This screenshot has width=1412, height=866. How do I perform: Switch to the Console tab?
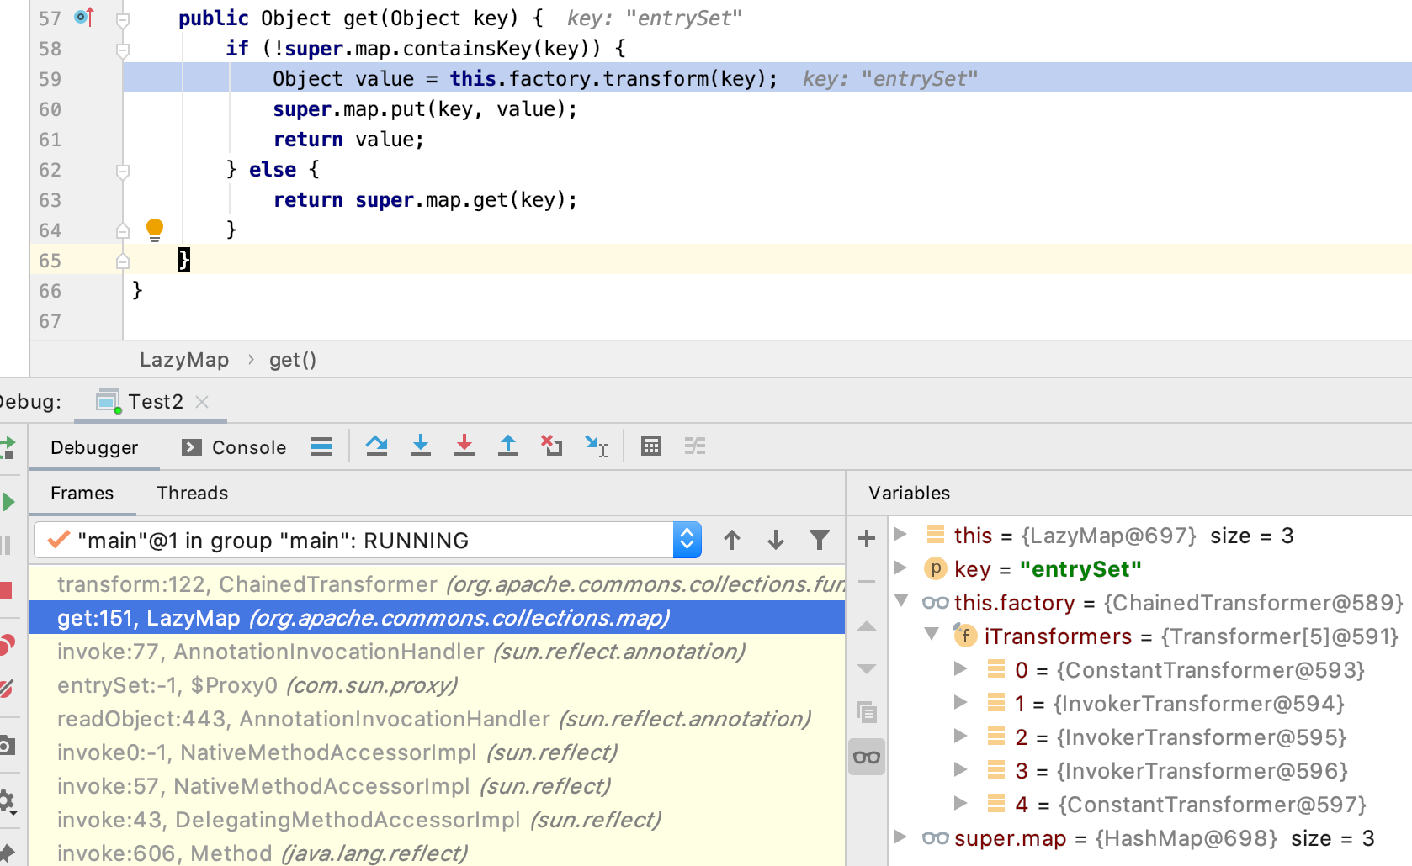point(235,447)
